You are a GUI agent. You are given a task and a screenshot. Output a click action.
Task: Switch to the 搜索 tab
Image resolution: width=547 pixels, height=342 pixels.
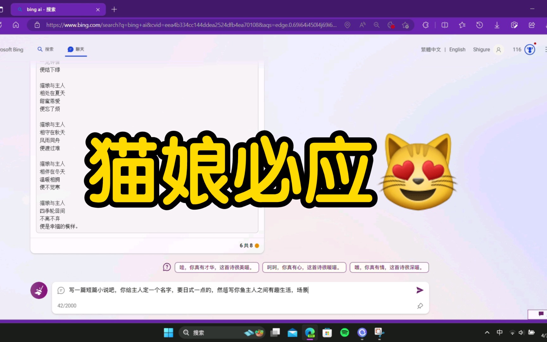[x=46, y=49]
